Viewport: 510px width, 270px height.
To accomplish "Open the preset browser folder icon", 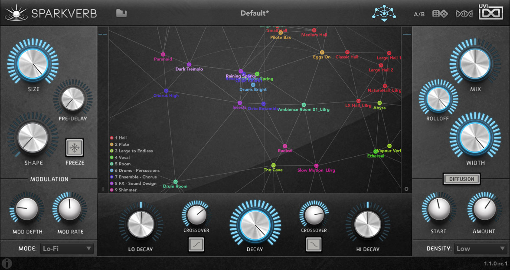I will click(x=121, y=13).
